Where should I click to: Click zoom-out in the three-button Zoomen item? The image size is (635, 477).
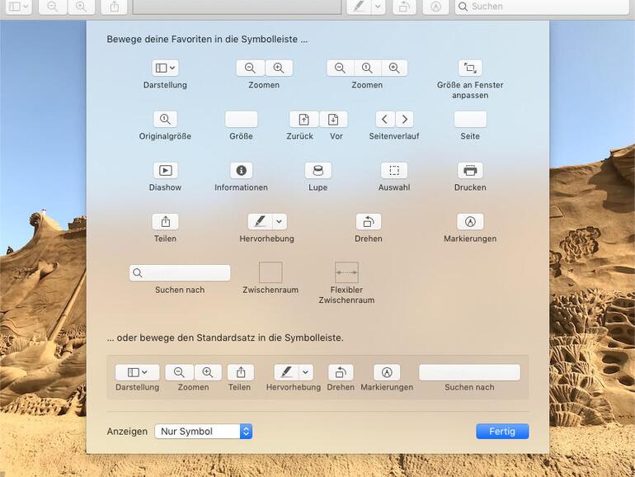pyautogui.click(x=340, y=68)
